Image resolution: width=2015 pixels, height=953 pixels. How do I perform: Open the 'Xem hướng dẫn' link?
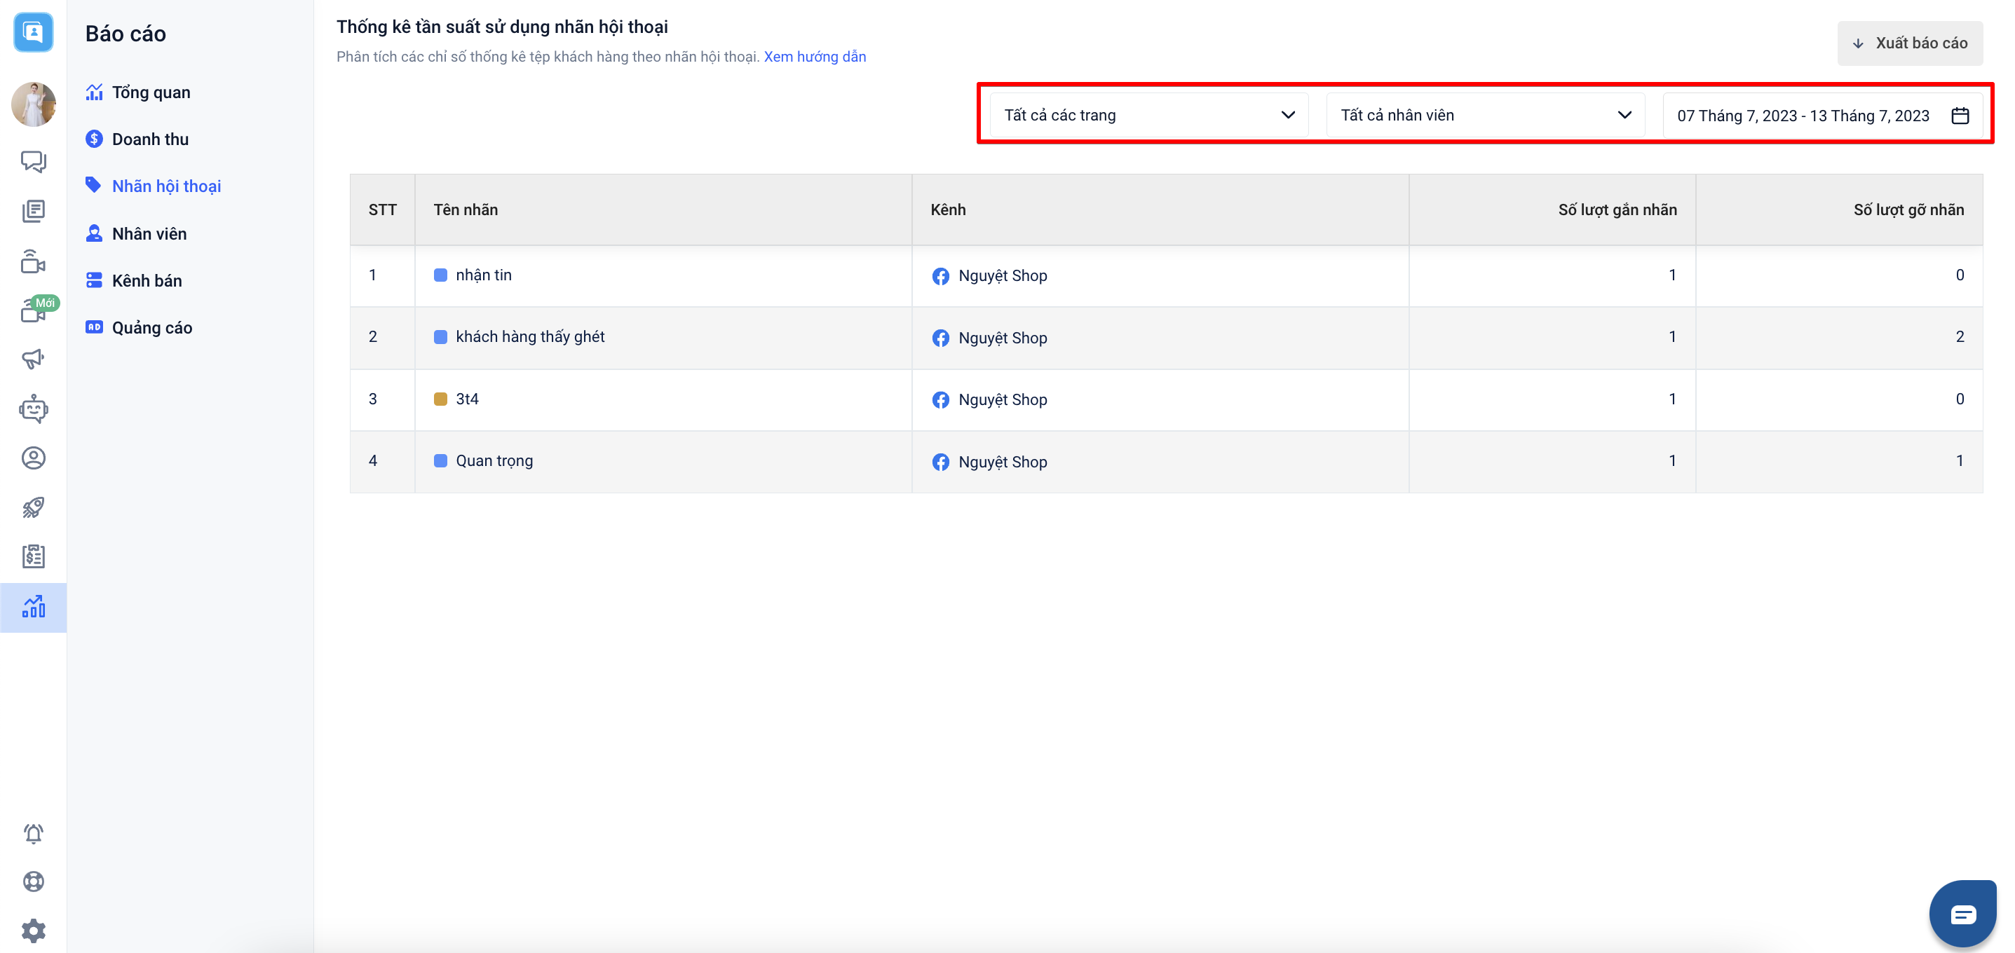tap(814, 56)
